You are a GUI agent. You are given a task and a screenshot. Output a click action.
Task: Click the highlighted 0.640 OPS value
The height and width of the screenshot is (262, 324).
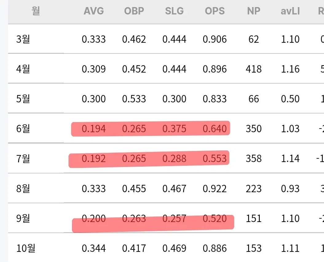pyautogui.click(x=215, y=129)
